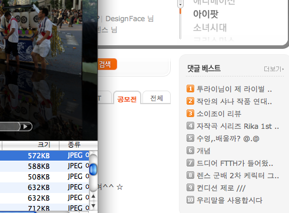Click the number 9 rank badge

point(190,188)
